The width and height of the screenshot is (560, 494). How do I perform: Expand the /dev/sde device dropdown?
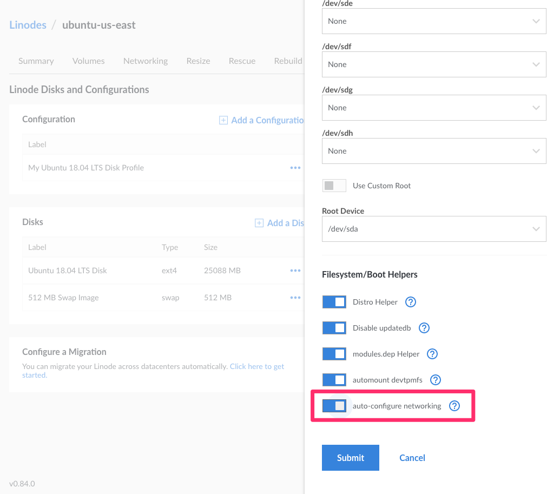(433, 21)
